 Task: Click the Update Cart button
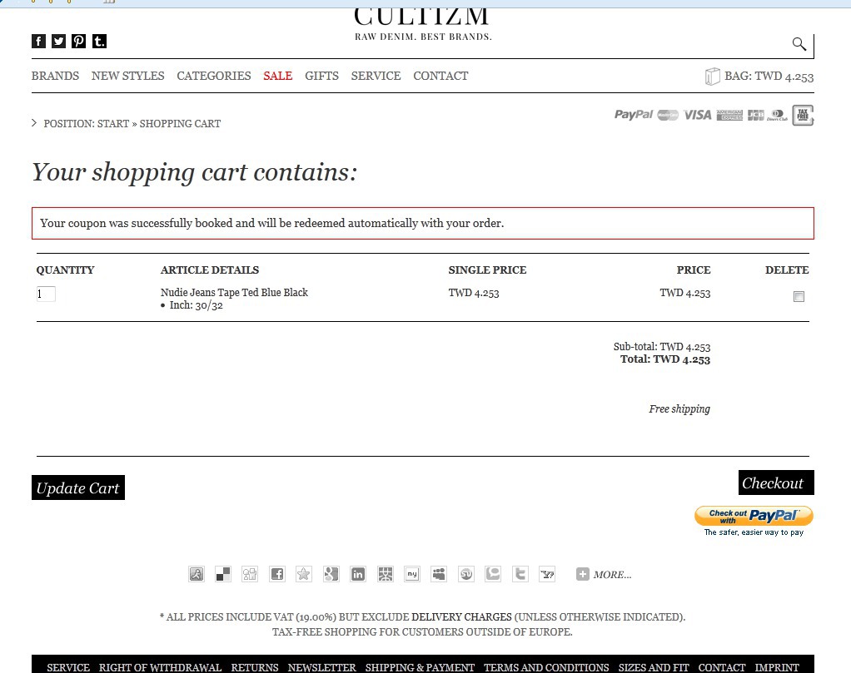(78, 487)
